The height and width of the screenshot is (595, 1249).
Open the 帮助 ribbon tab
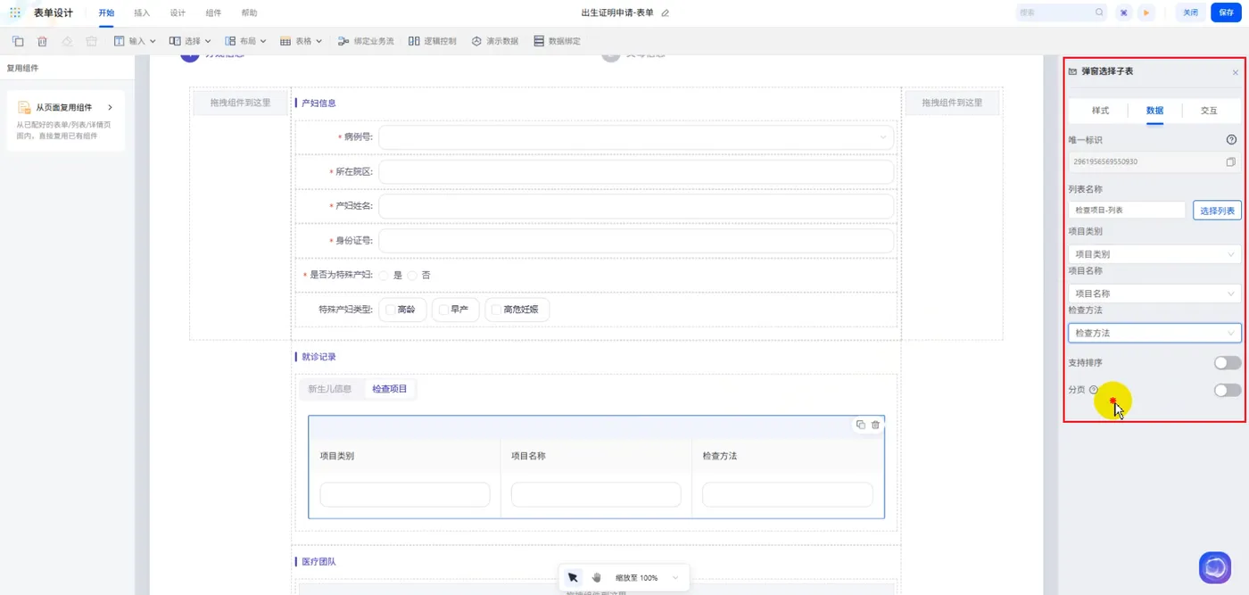(249, 13)
